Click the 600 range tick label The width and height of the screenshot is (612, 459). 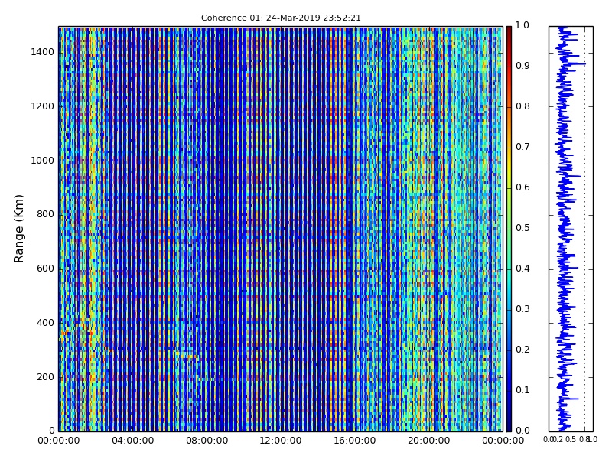point(45,269)
